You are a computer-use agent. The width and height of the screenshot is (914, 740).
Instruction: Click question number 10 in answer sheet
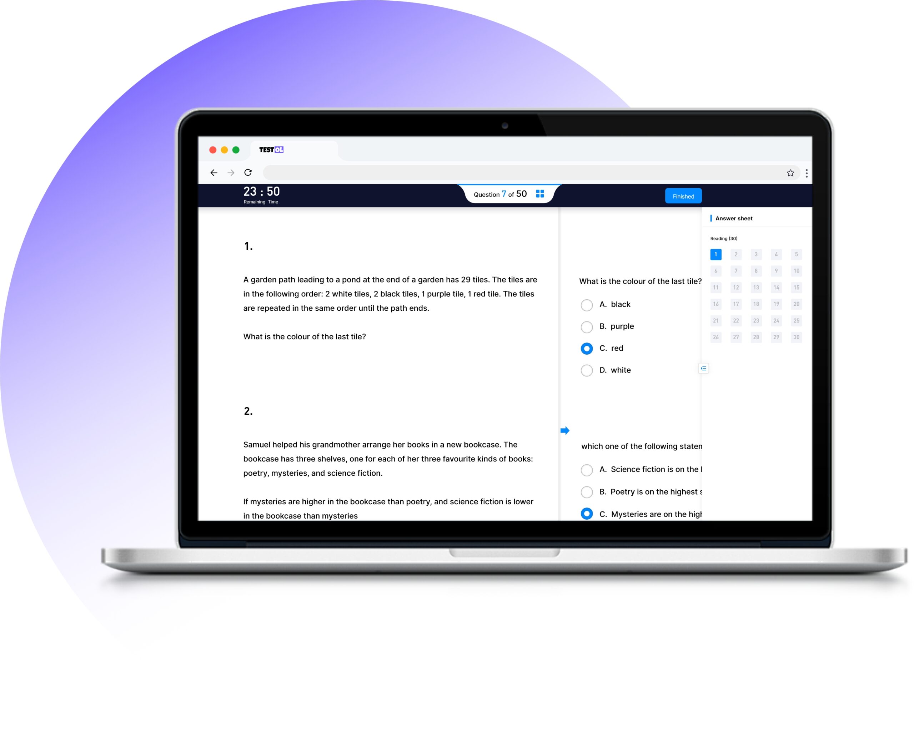click(x=796, y=271)
